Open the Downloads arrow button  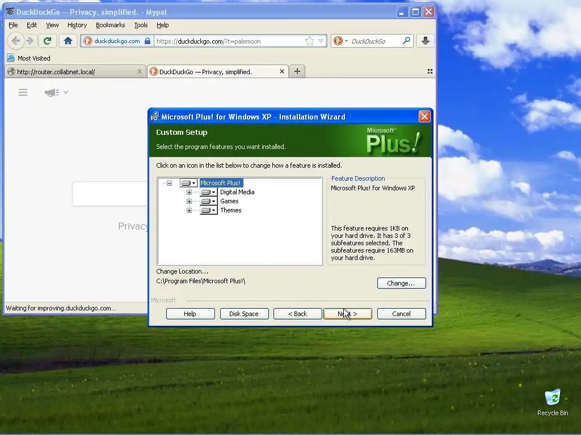[426, 41]
